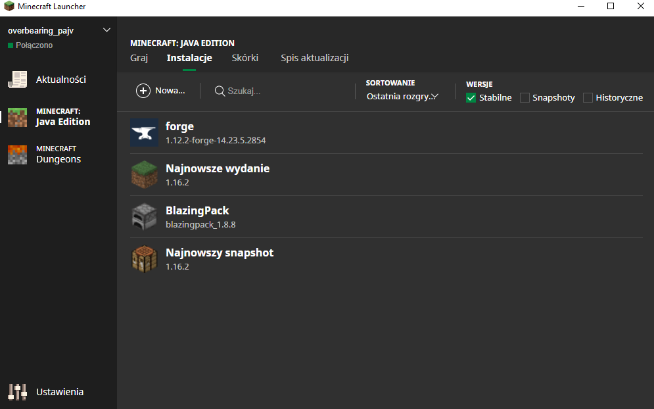Open the Skórki tab
The height and width of the screenshot is (409, 654).
tap(245, 58)
